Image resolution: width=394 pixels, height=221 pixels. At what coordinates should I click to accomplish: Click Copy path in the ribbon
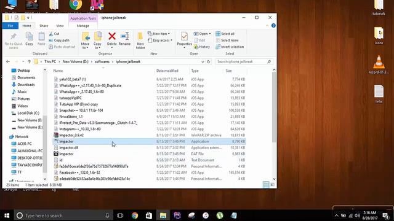(59, 41)
